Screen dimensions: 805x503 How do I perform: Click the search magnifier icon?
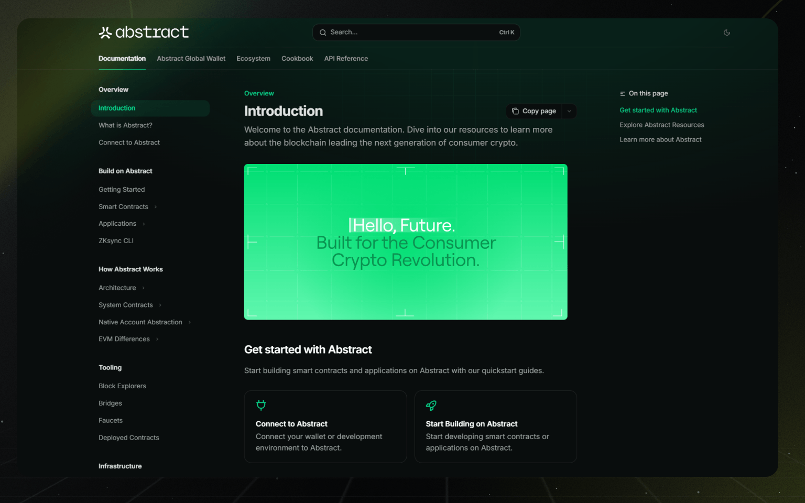click(323, 32)
